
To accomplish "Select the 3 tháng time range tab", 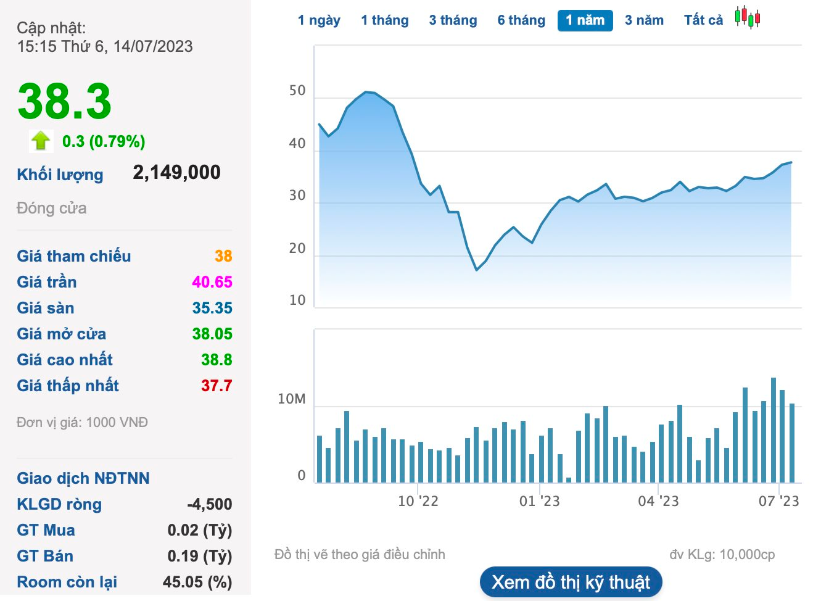I will click(x=453, y=20).
